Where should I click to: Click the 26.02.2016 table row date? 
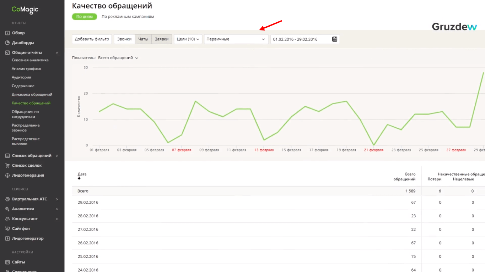[88, 243]
